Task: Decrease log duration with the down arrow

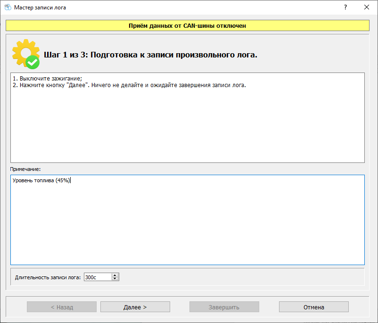Action: pos(115,279)
